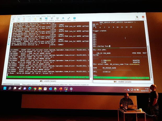This screenshot has height=121, width=162.
Task: Click 'DB_UNIQUE_NAME' column header text
Action: coord(109,68)
